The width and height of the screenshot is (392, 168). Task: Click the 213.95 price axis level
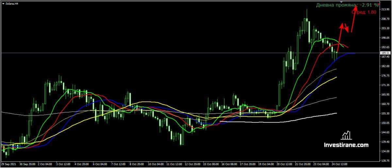click(386, 9)
